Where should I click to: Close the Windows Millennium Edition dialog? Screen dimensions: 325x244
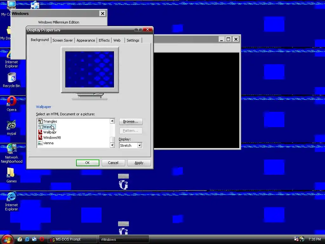pos(103,13)
